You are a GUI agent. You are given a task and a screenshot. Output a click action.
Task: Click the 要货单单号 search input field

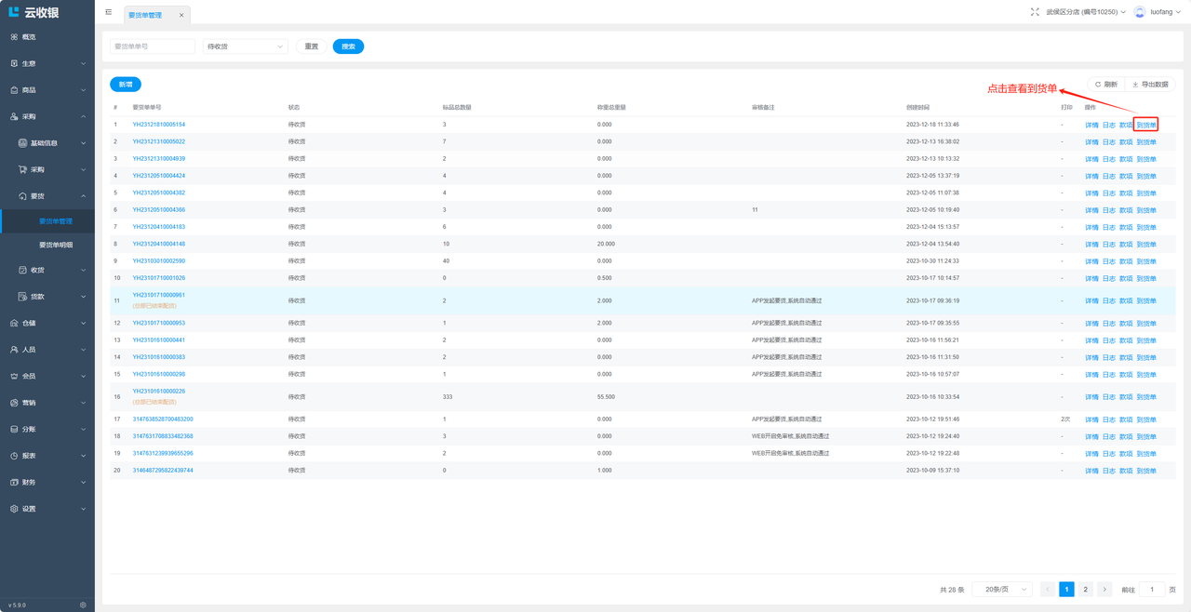click(x=153, y=47)
